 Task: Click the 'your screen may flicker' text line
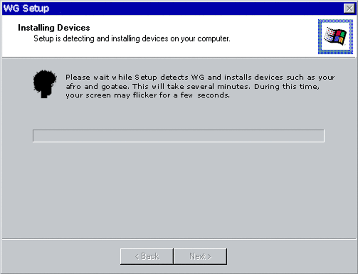(148, 95)
